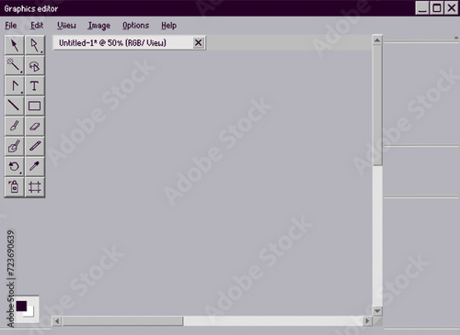Select the Text tool
Viewport: 460px width, 335px height.
(35, 85)
